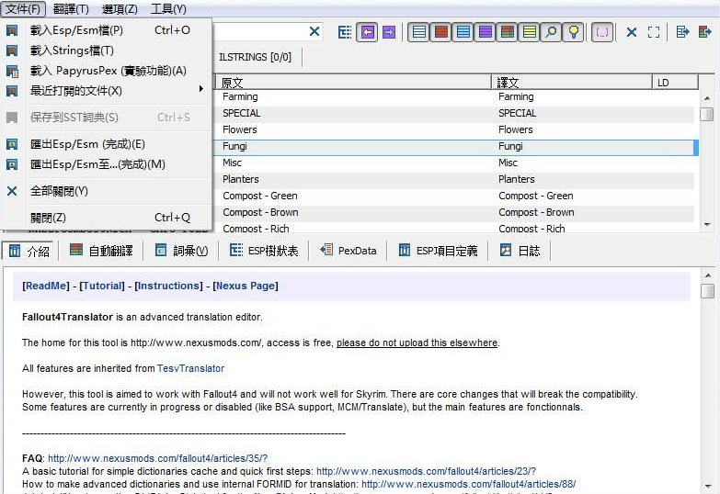Image resolution: width=720 pixels, height=494 pixels.
Task: Expand the 最近打開的文件(X) submenu
Action: point(107,91)
